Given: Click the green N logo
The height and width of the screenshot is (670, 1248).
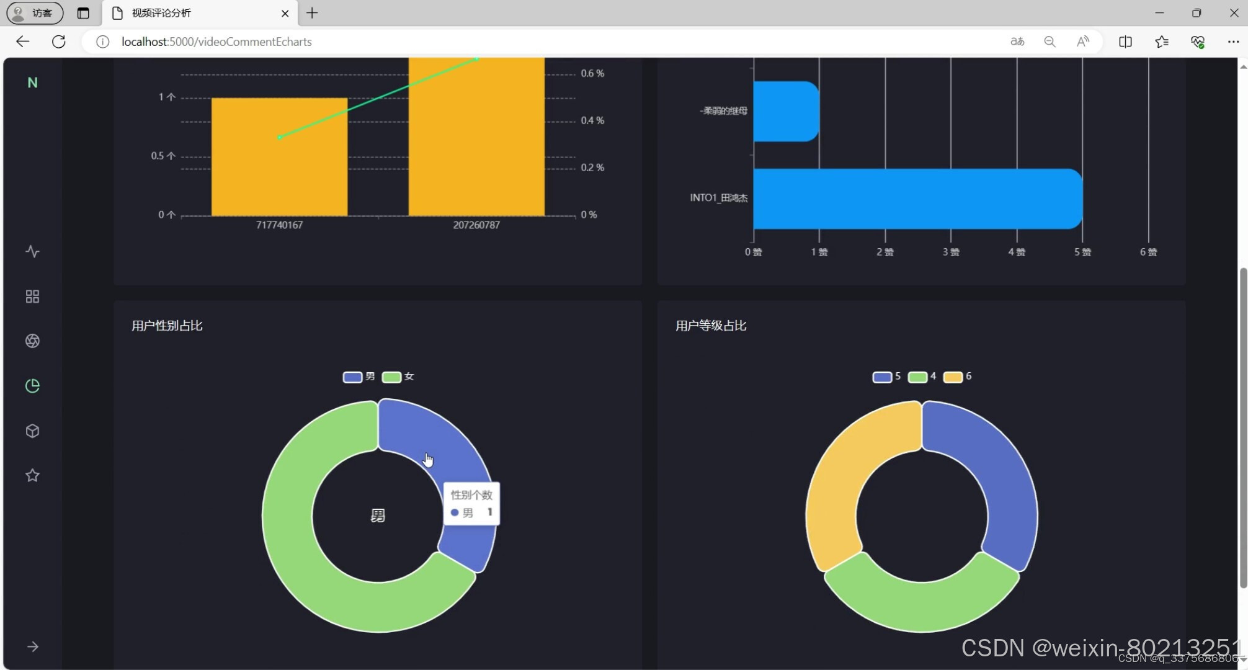Looking at the screenshot, I should [32, 83].
